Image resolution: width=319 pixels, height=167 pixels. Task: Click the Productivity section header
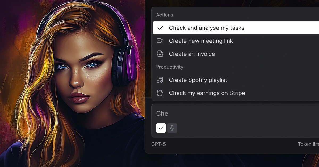tap(170, 67)
